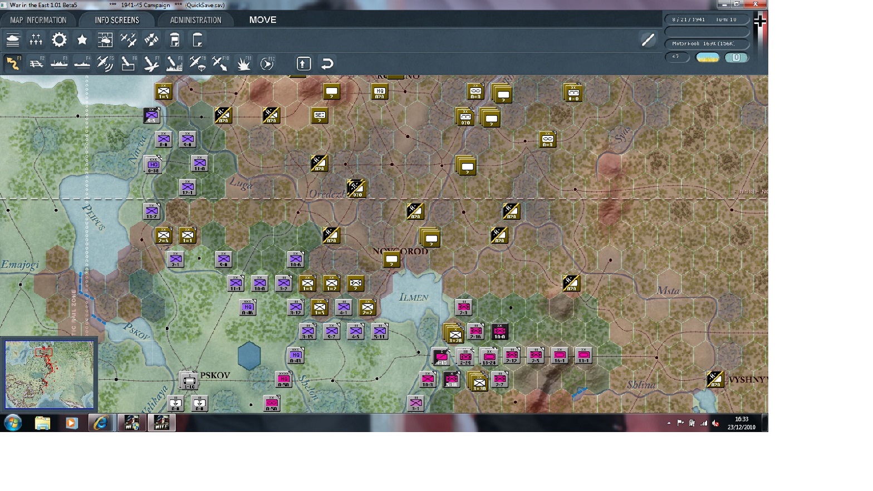Select the Soviet counter on Novgorod
This screenshot has height=491, width=873.
coord(392,260)
